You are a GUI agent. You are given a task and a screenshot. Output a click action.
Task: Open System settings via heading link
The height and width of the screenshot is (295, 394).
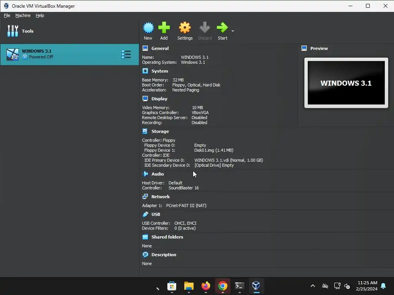[160, 71]
